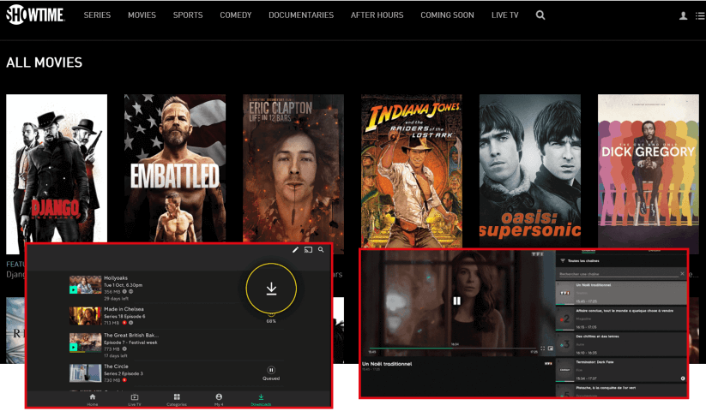Viewport: 706px width, 411px height.
Task: Open the MOVIES menu
Action: tap(142, 15)
